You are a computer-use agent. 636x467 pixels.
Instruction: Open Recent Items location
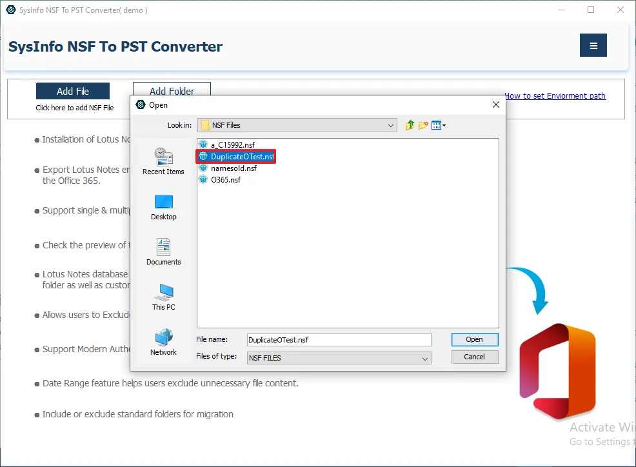click(x=163, y=161)
